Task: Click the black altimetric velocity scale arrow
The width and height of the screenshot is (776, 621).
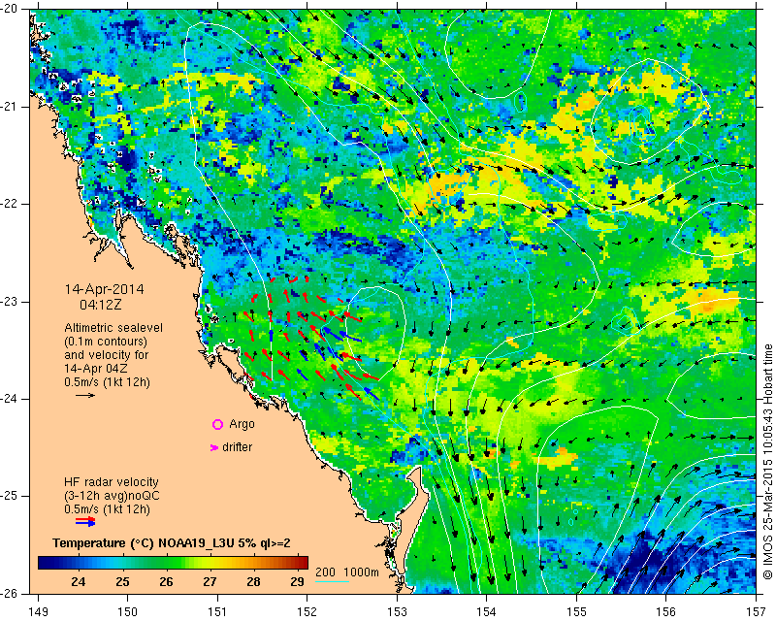Action: (85, 395)
